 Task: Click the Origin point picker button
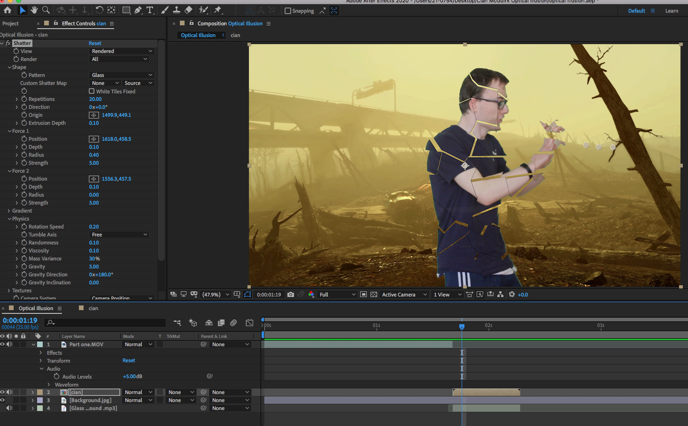click(x=94, y=115)
